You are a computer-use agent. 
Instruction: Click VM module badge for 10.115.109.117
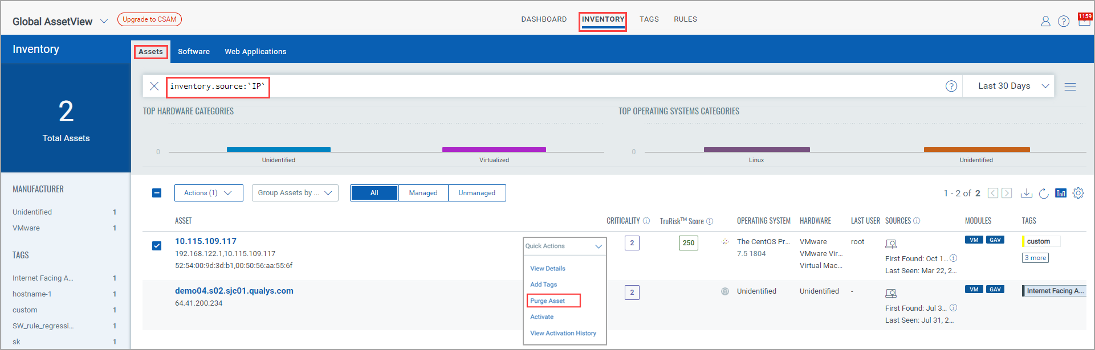coord(974,240)
